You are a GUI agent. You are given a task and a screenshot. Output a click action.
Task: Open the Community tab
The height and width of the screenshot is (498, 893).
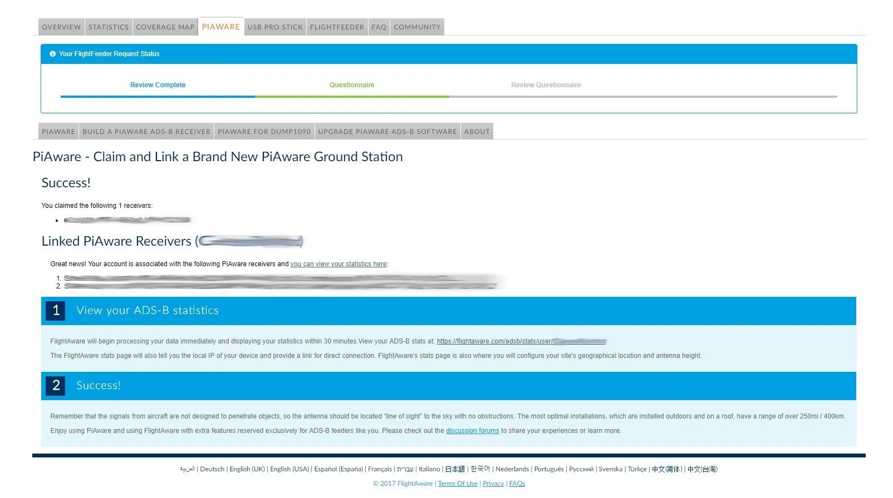(x=417, y=27)
